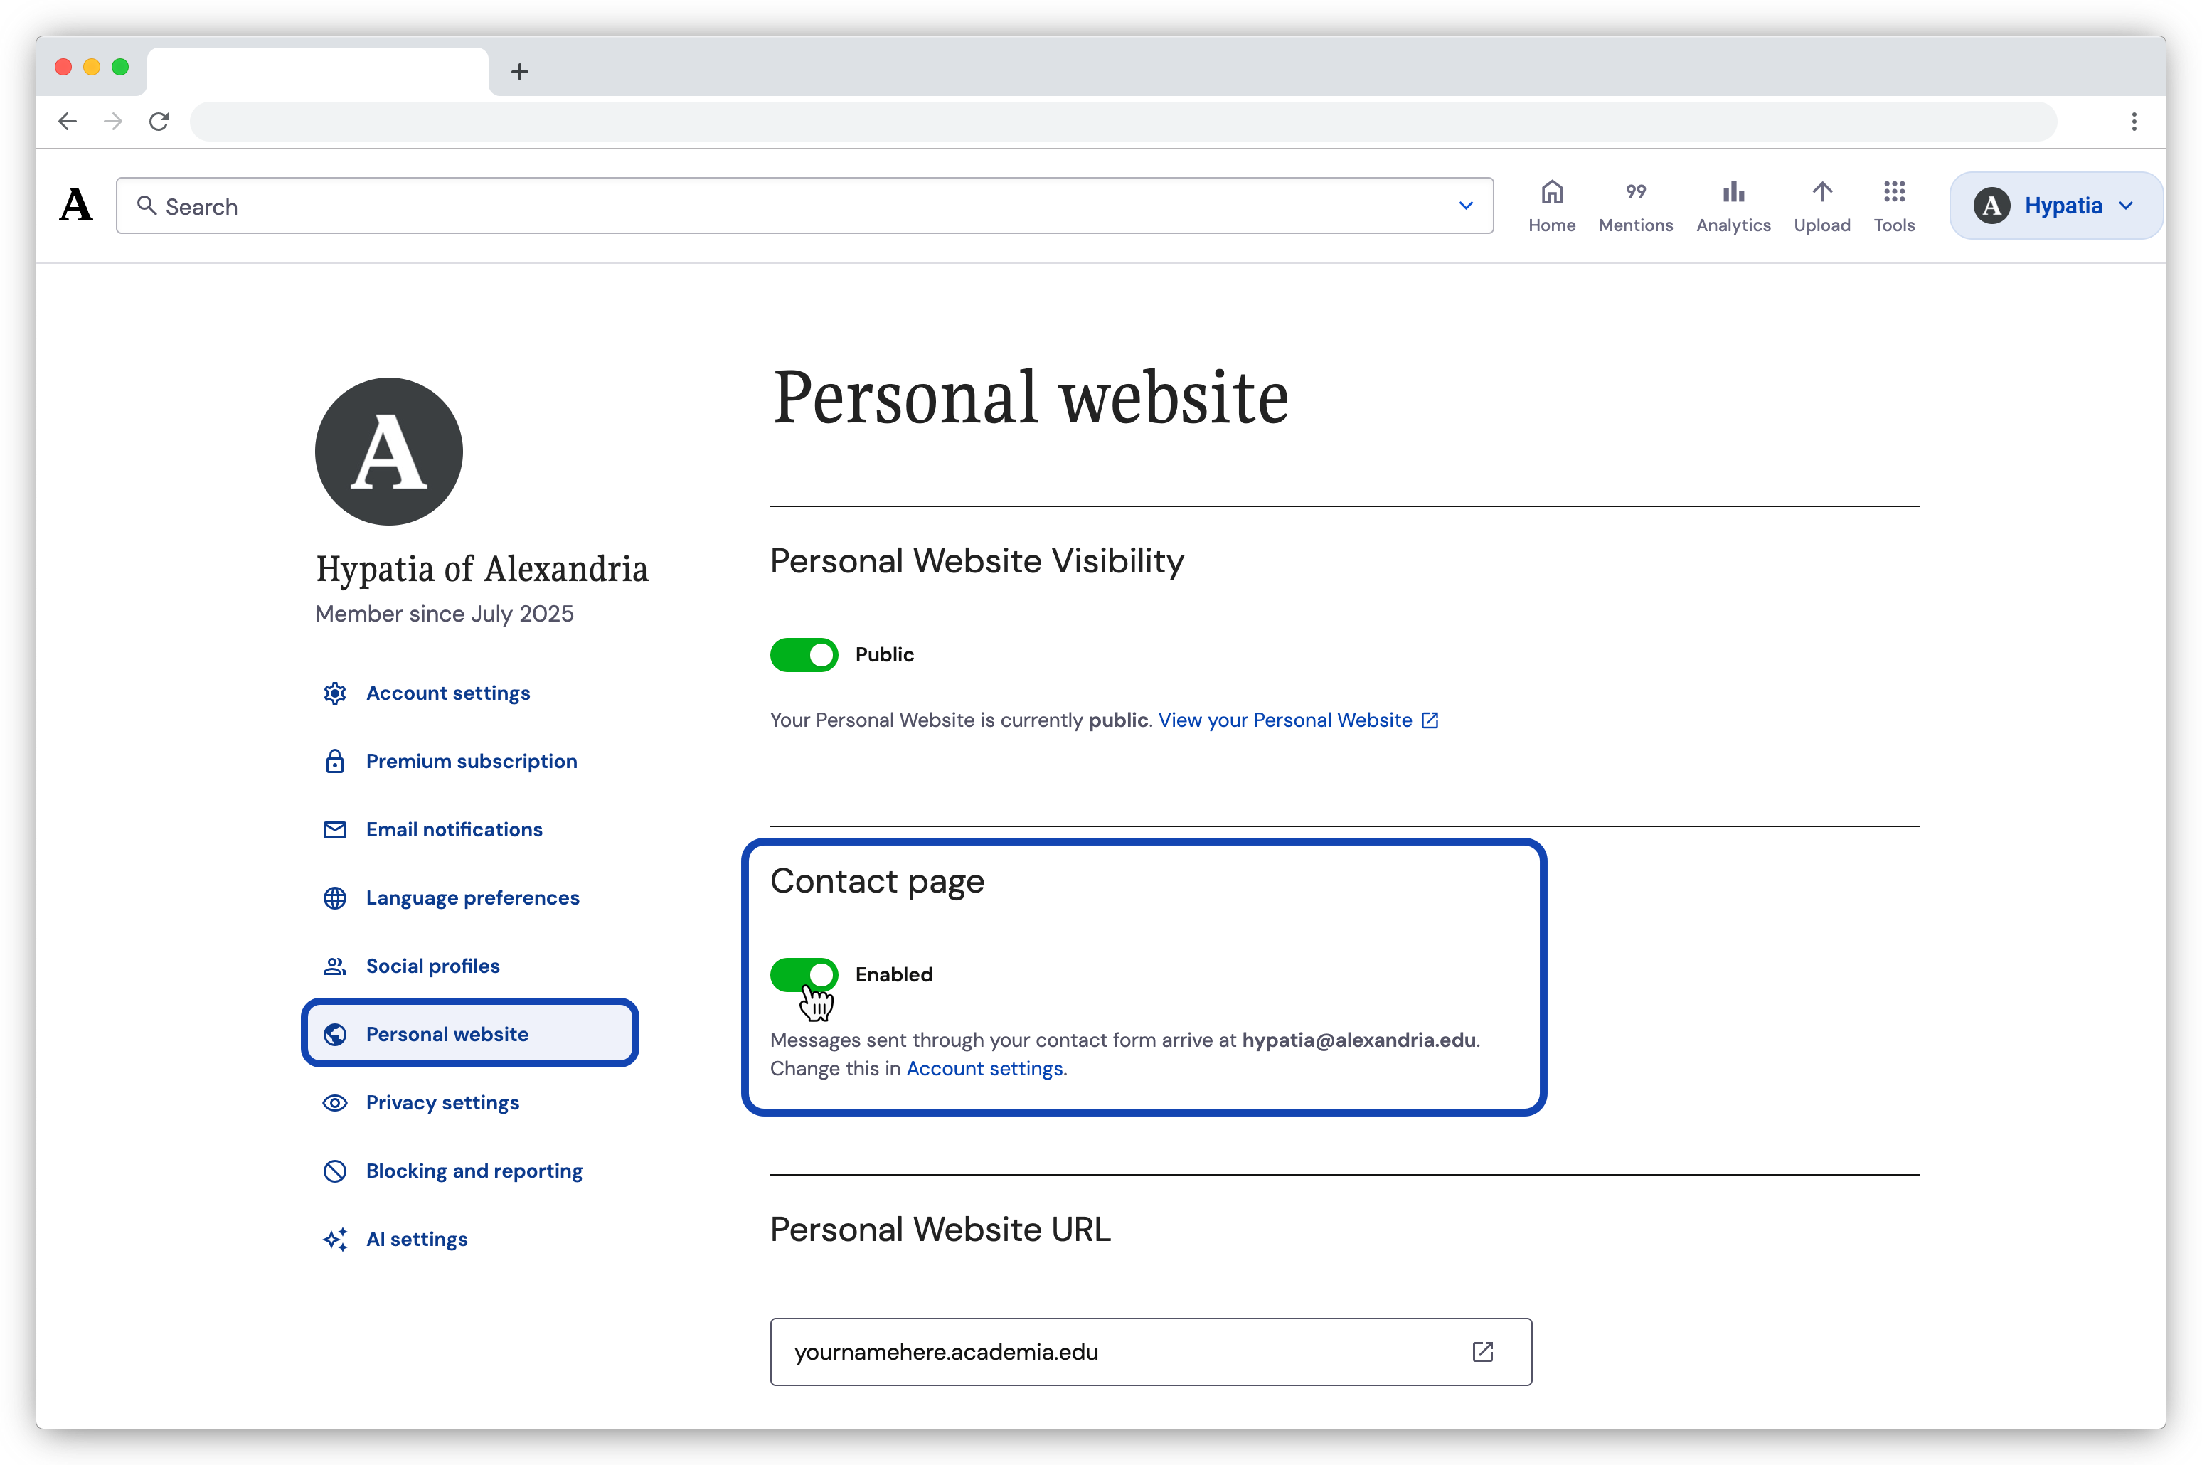This screenshot has width=2202, height=1465.
Task: Click the Hypatia avatar in account button
Action: 1991,206
